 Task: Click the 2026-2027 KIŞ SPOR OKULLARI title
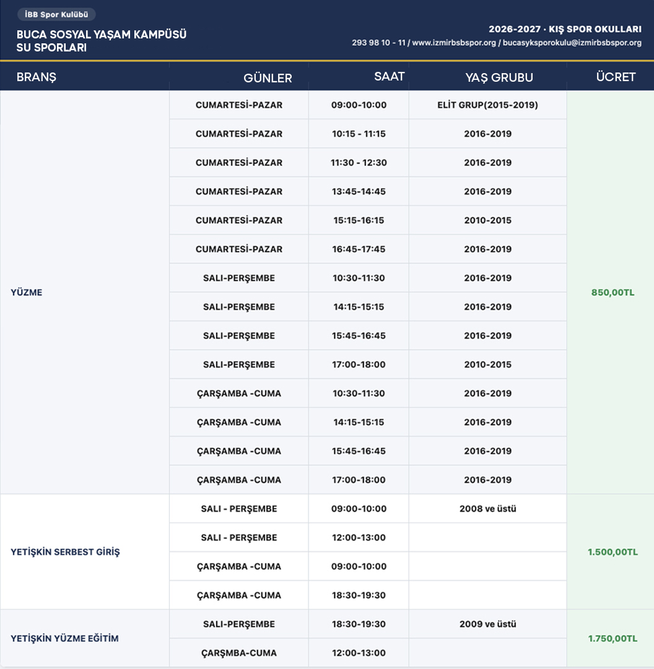point(565,29)
